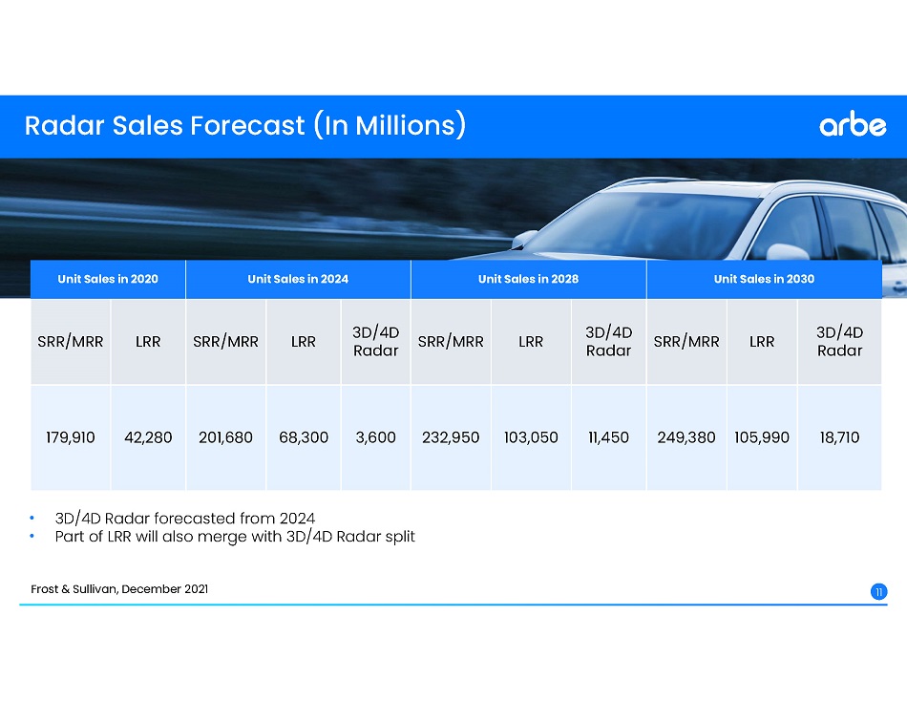Click the 232,950 value cell

pyautogui.click(x=451, y=437)
